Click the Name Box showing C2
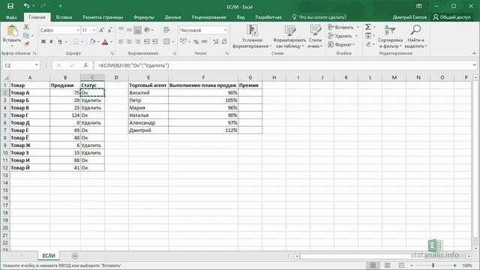Viewport: 480px width, 270px height. [x=18, y=65]
